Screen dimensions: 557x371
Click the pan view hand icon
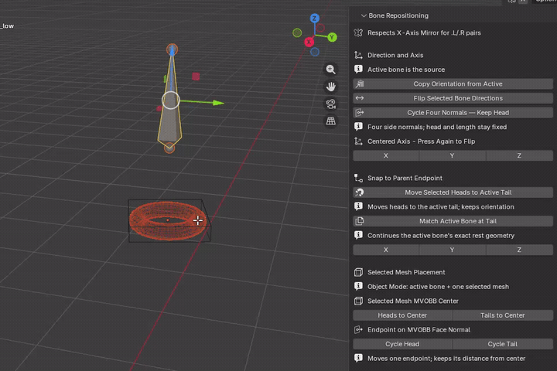pyautogui.click(x=331, y=87)
